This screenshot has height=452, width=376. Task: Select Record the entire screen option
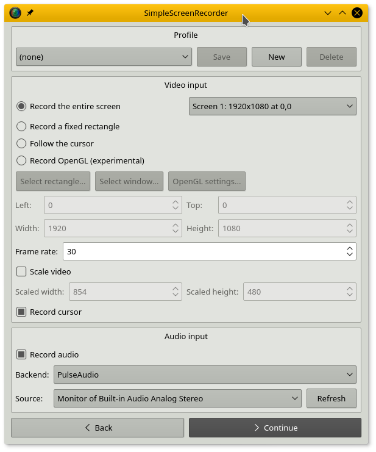(21, 106)
